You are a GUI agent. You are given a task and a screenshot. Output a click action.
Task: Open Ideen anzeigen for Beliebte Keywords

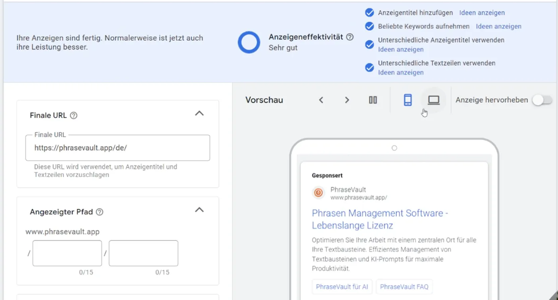coord(499,26)
